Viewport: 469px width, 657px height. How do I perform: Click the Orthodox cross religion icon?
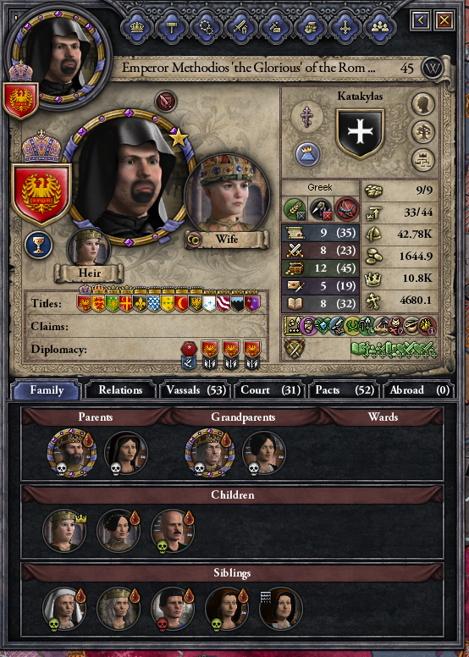tap(307, 115)
